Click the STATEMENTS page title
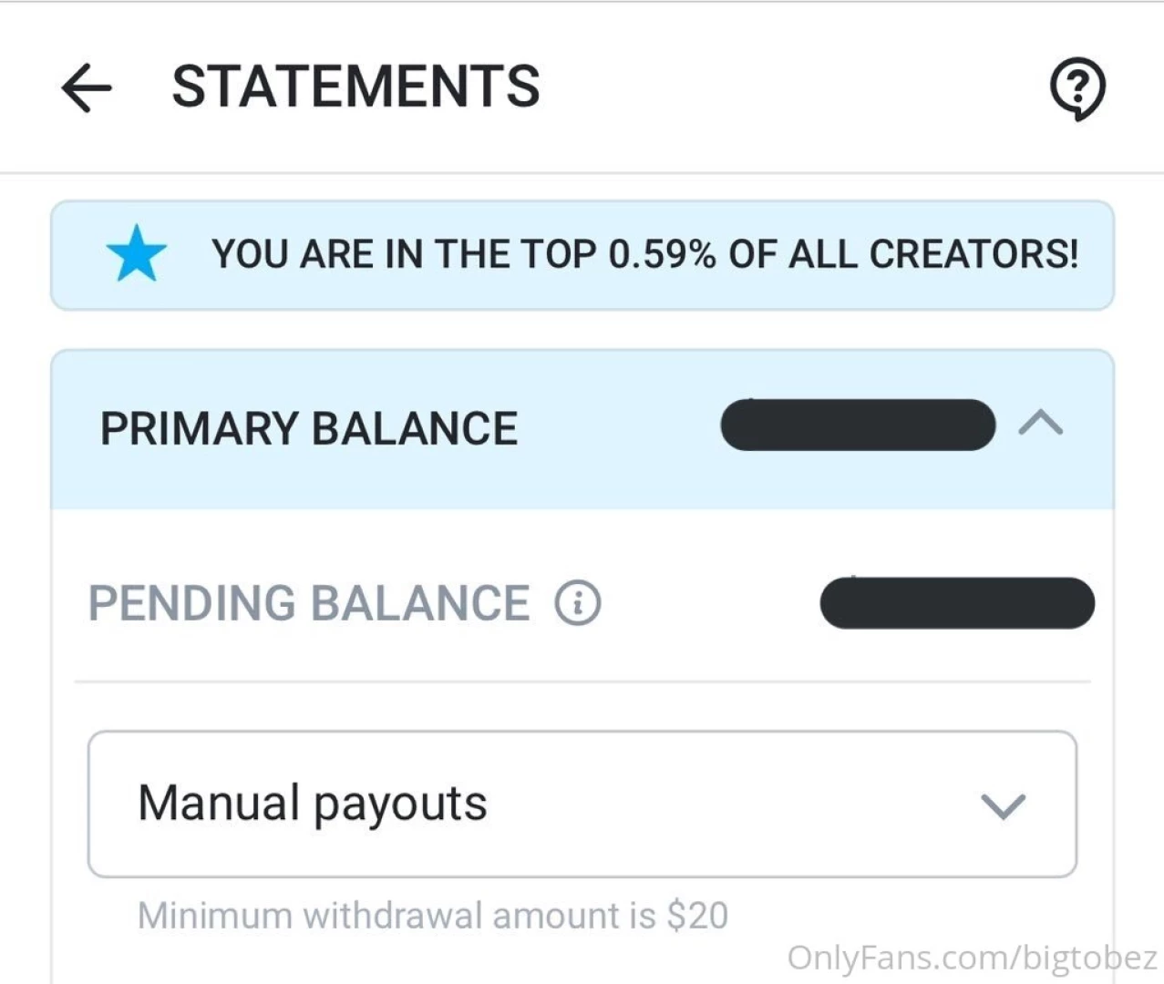Viewport: 1164px width, 984px height. pos(355,87)
